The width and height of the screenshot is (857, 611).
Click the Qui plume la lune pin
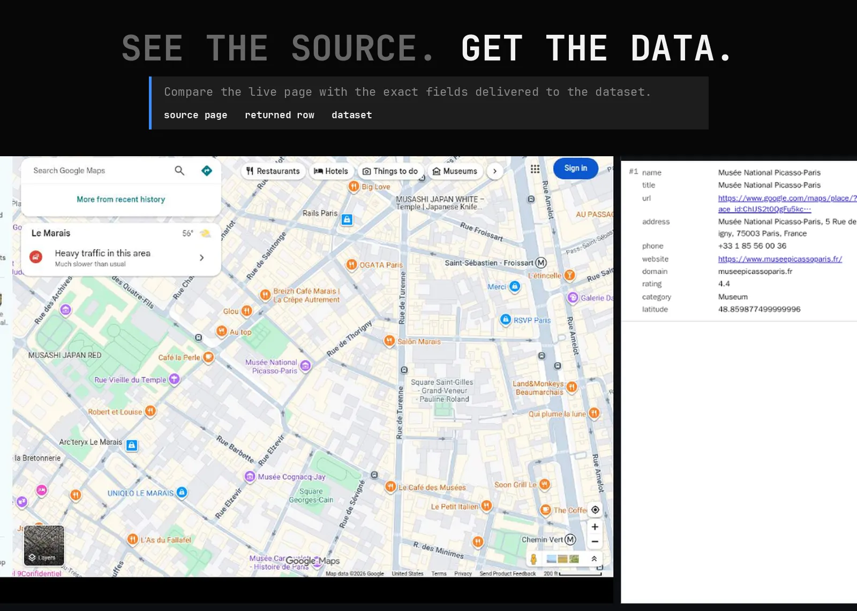point(594,413)
